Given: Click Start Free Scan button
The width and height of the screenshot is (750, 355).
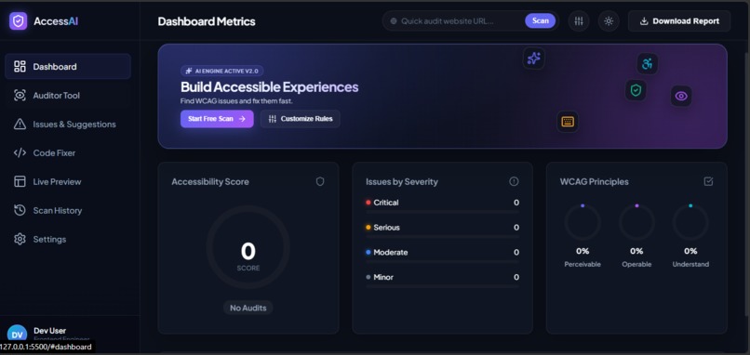Looking at the screenshot, I should [x=217, y=119].
